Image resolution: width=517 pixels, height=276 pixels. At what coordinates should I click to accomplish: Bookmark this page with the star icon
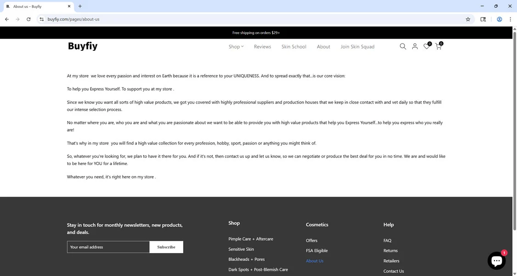467,19
